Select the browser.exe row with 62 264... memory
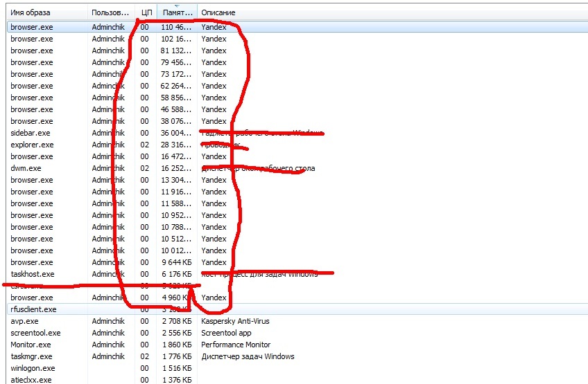 297,86
